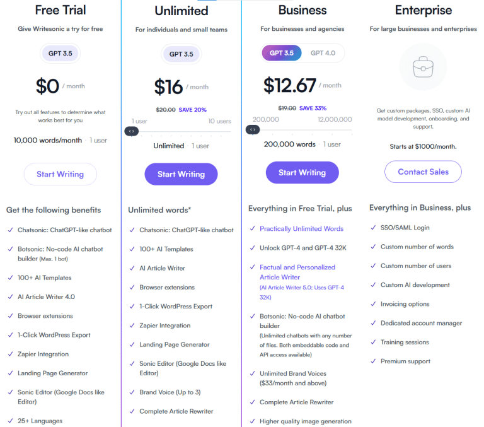Image resolution: width=484 pixels, height=427 pixels.
Task: Click GPT 3.5 pill in Free Trial plan
Action: (x=60, y=54)
